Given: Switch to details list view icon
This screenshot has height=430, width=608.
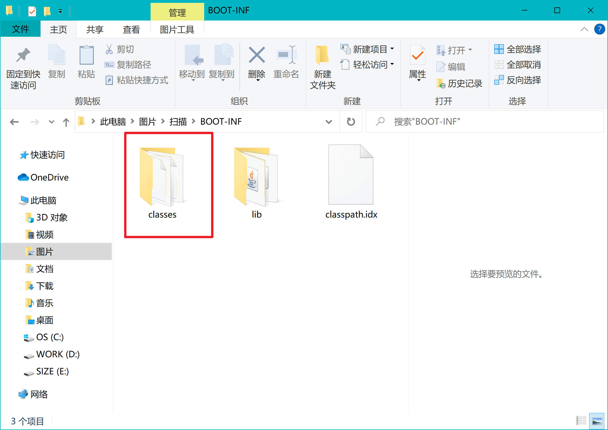Looking at the screenshot, I should coord(581,420).
